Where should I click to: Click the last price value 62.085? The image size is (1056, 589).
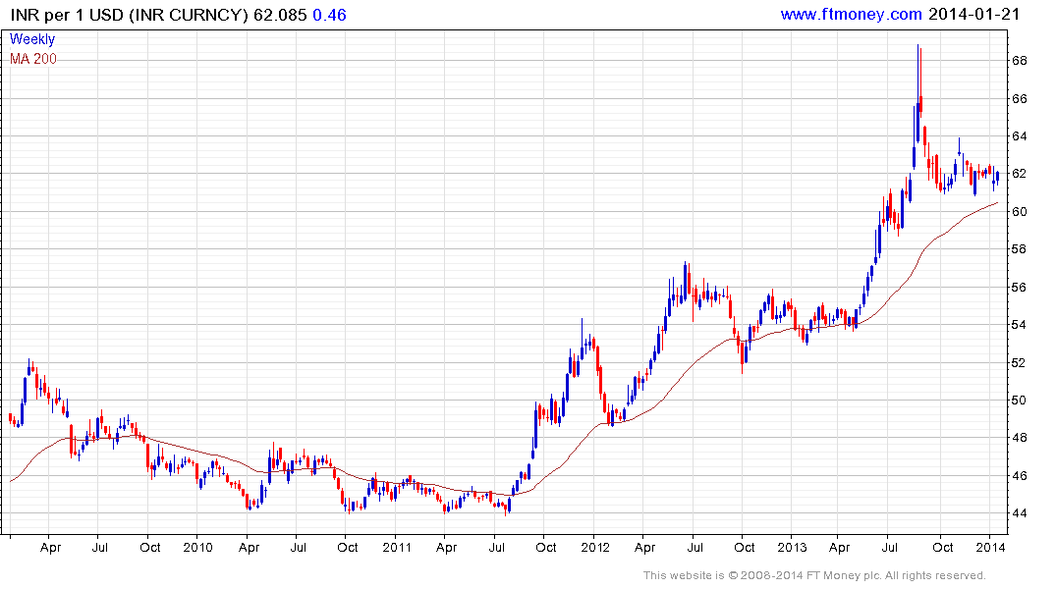pyautogui.click(x=280, y=15)
